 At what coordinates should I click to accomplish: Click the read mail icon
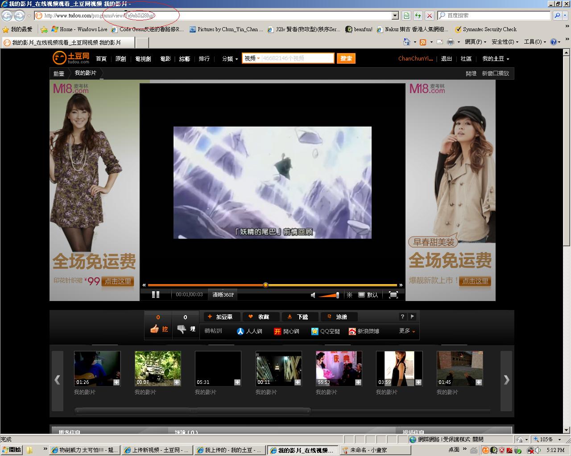(439, 42)
